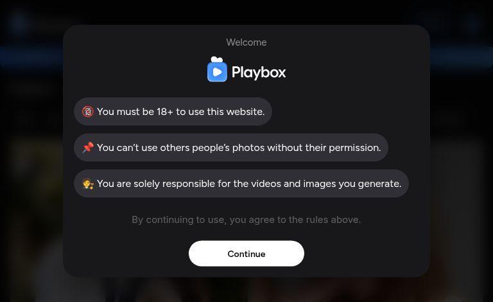Select the person emoji beside the responsibility rule

point(88,183)
